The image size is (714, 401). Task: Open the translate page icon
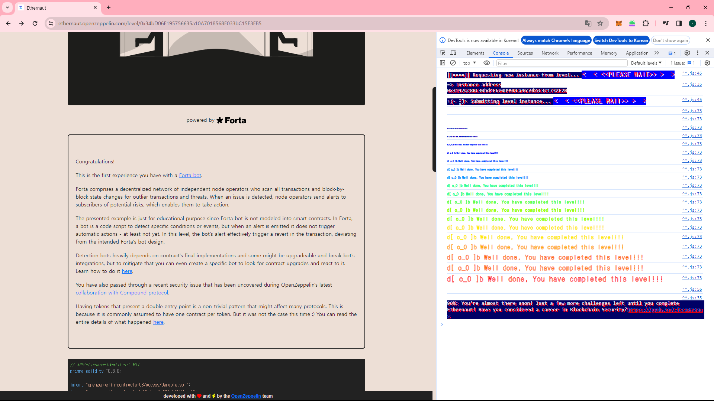pos(588,23)
